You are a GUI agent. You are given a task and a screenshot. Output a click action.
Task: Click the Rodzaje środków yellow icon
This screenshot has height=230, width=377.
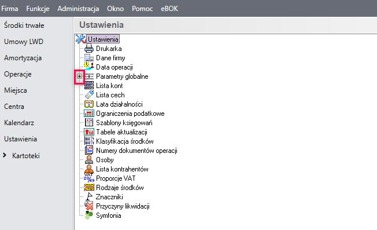[x=89, y=187]
